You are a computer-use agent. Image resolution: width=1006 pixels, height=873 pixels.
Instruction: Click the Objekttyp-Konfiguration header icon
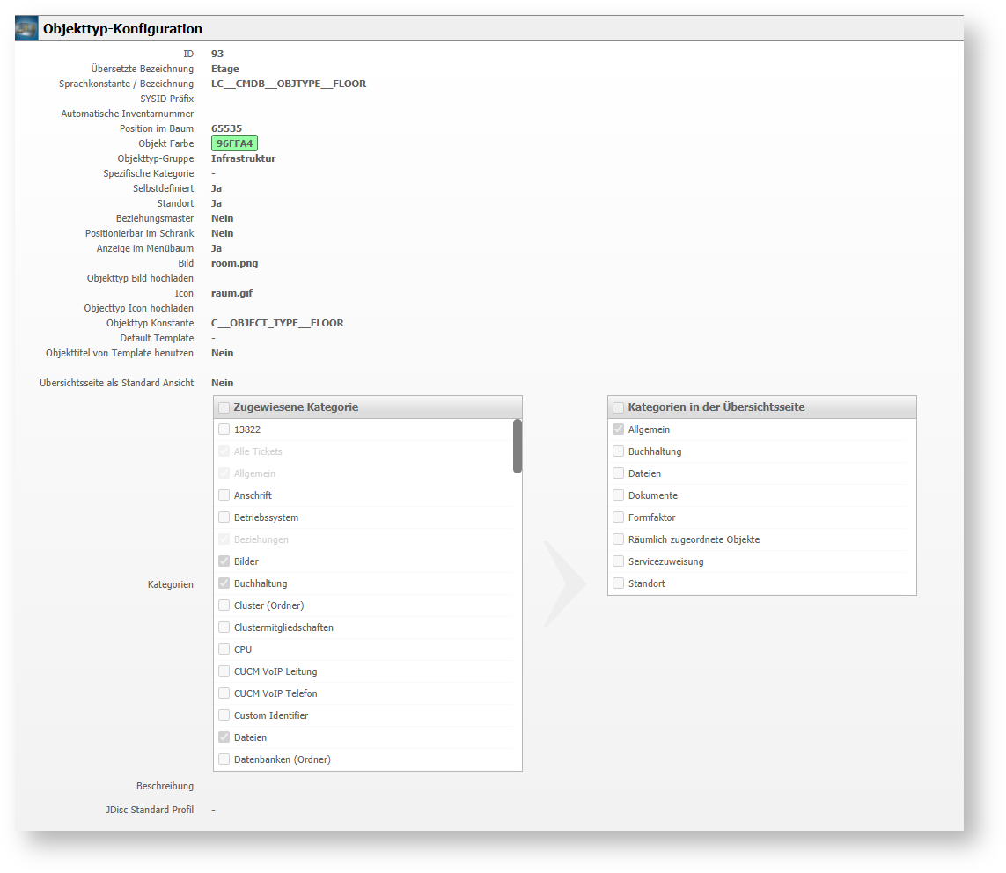[27, 29]
